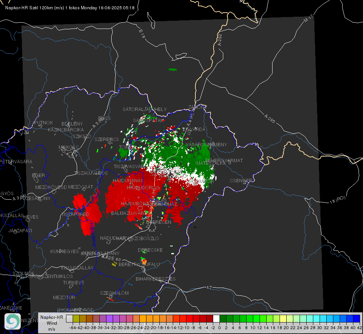Click the isolated green echo near B 18

(172, 69)
